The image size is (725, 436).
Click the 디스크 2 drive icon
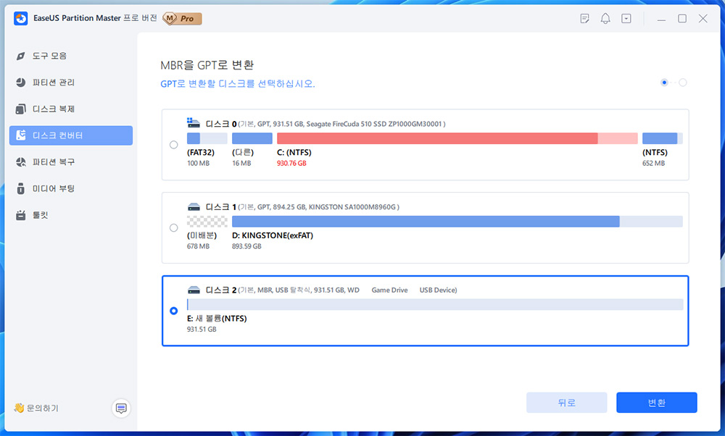[194, 290]
